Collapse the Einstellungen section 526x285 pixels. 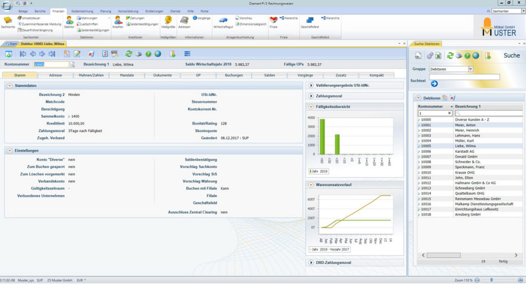click(x=10, y=151)
